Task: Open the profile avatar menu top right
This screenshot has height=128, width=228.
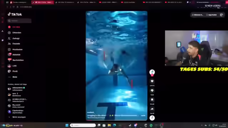Action: click(x=221, y=15)
